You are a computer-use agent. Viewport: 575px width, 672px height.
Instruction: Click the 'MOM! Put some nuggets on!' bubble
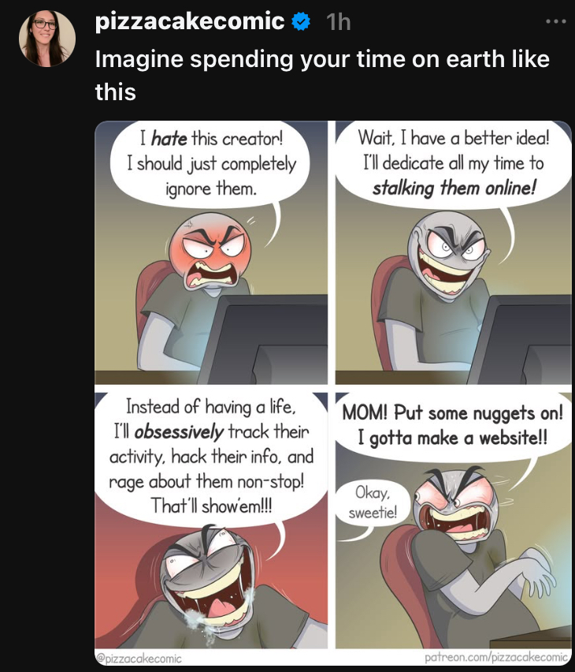point(453,426)
